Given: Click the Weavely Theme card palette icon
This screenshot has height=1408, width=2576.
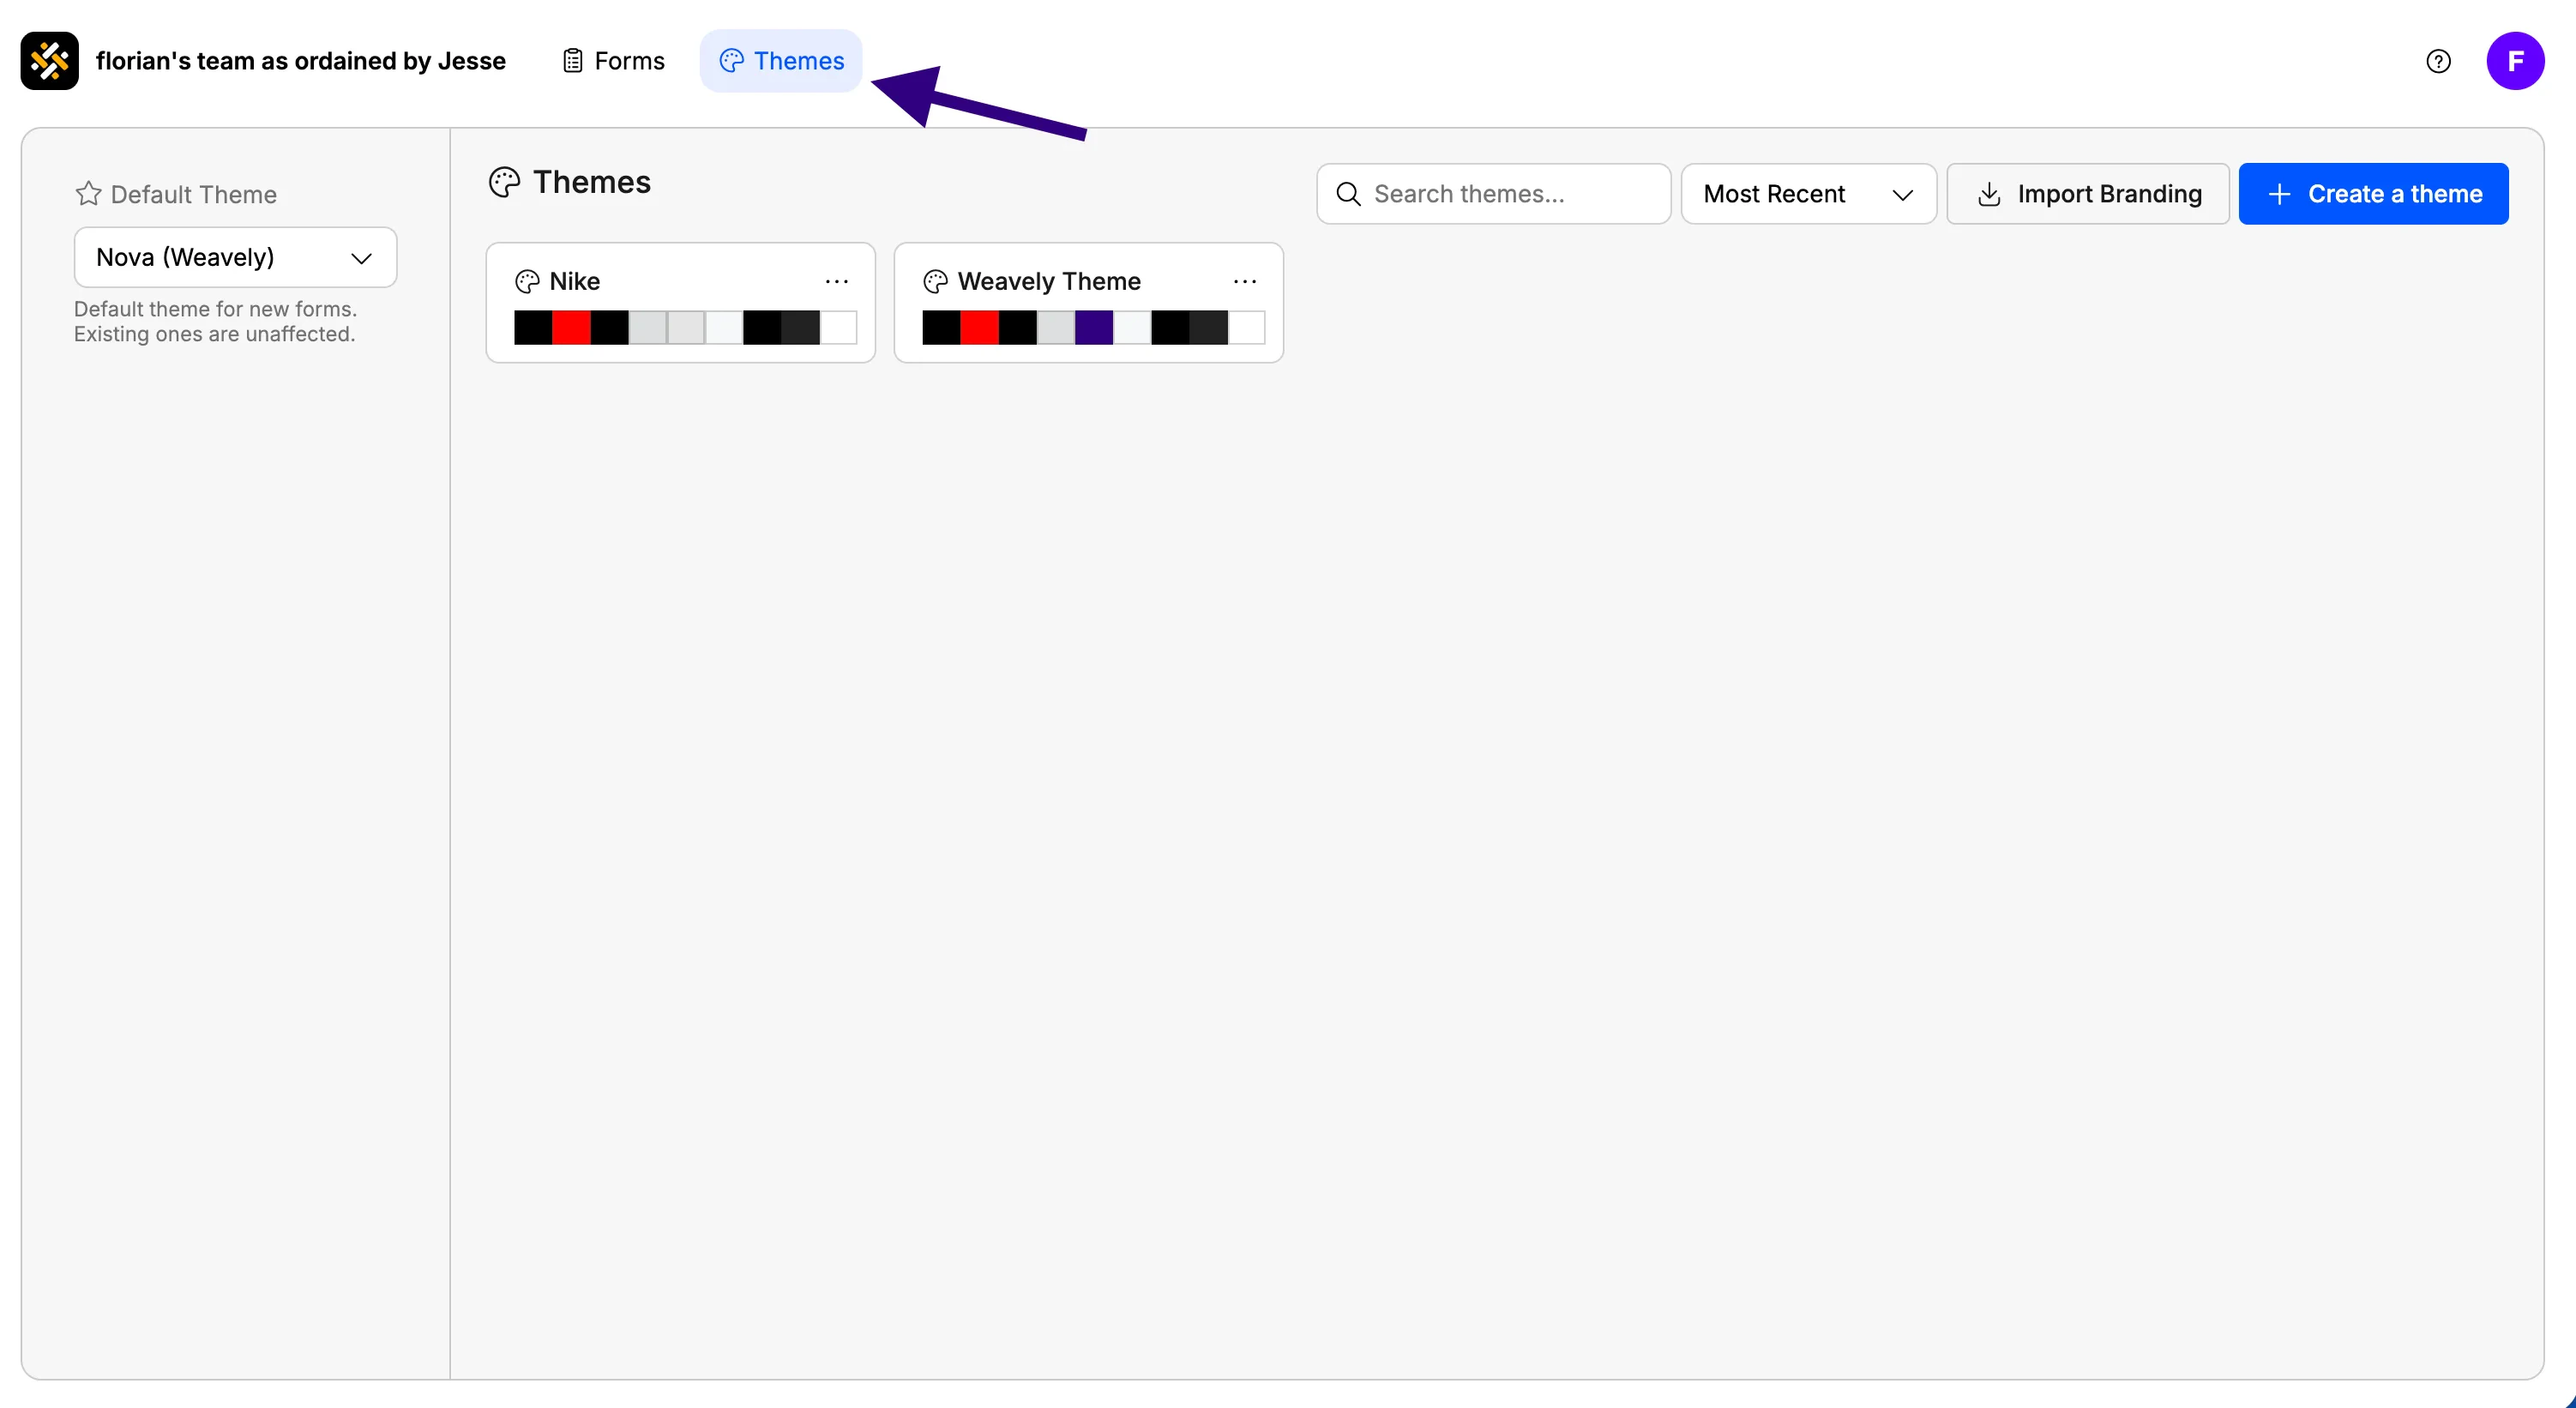Looking at the screenshot, I should tap(935, 282).
